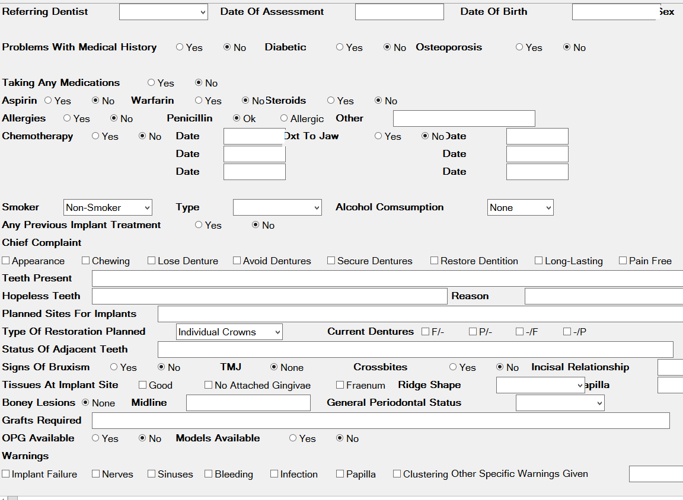
Task: Select Yes for Diabetic
Action: tap(340, 47)
